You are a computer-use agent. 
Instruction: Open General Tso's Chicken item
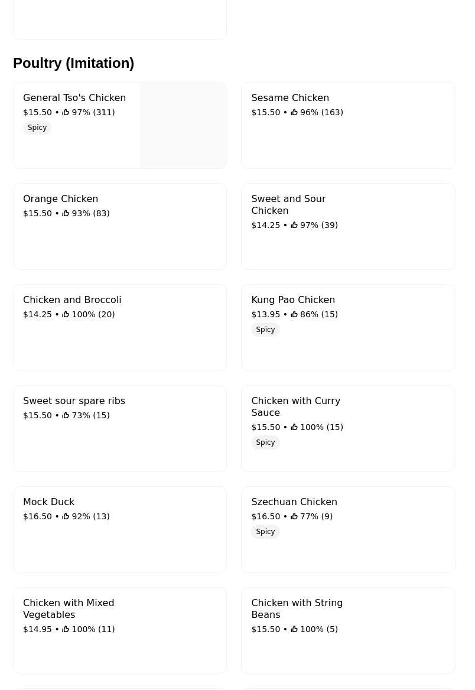120,125
